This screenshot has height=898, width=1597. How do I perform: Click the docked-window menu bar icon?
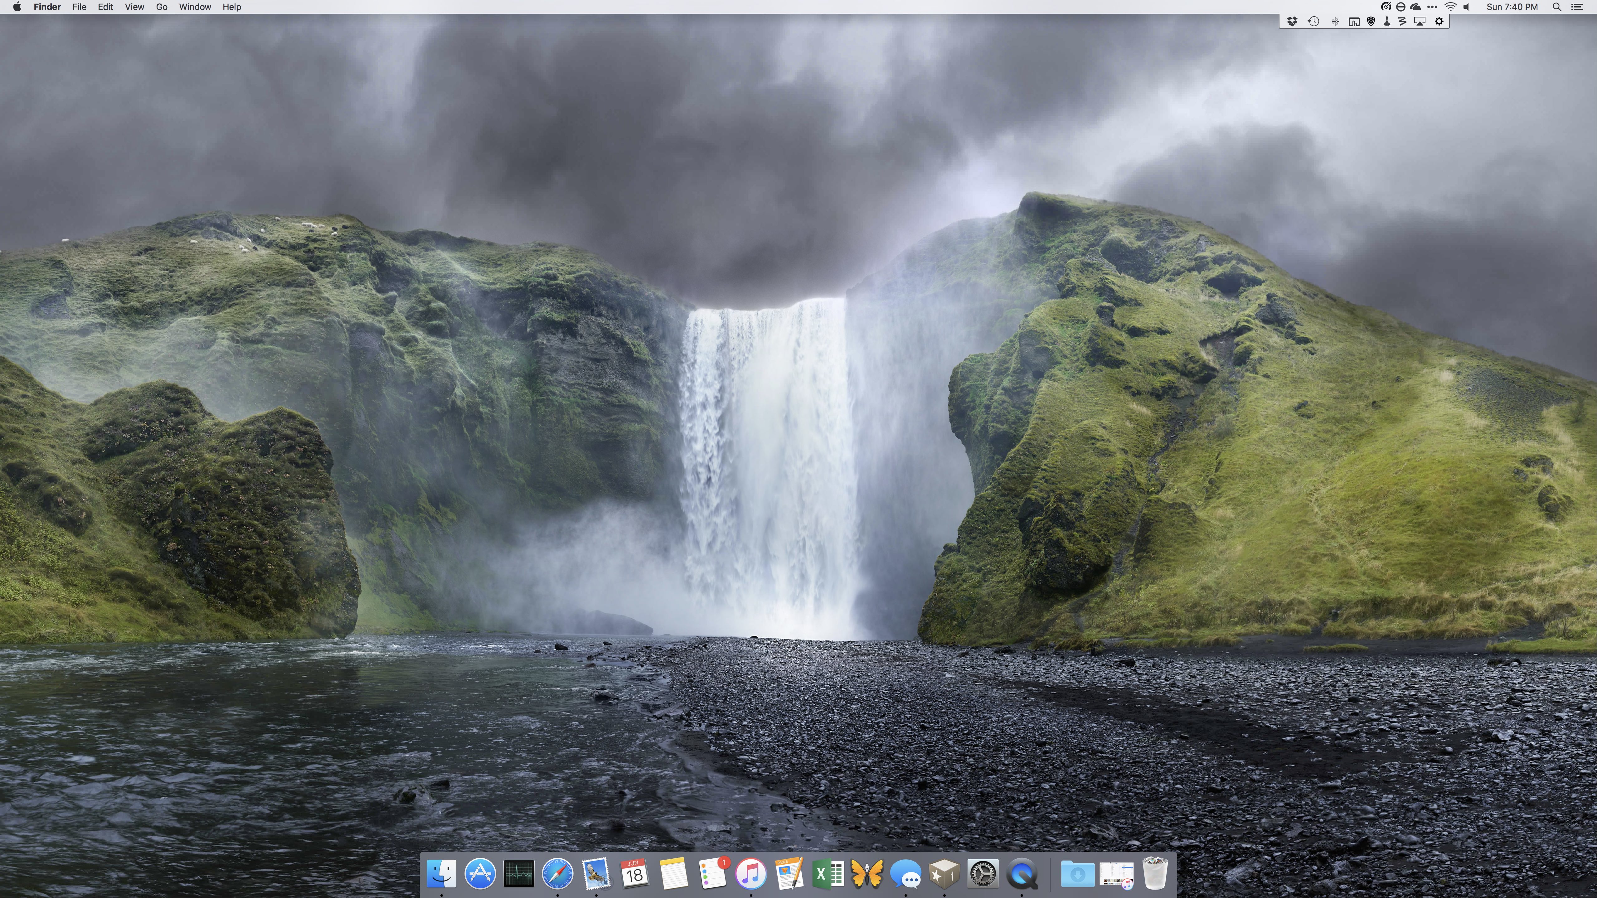[1355, 21]
